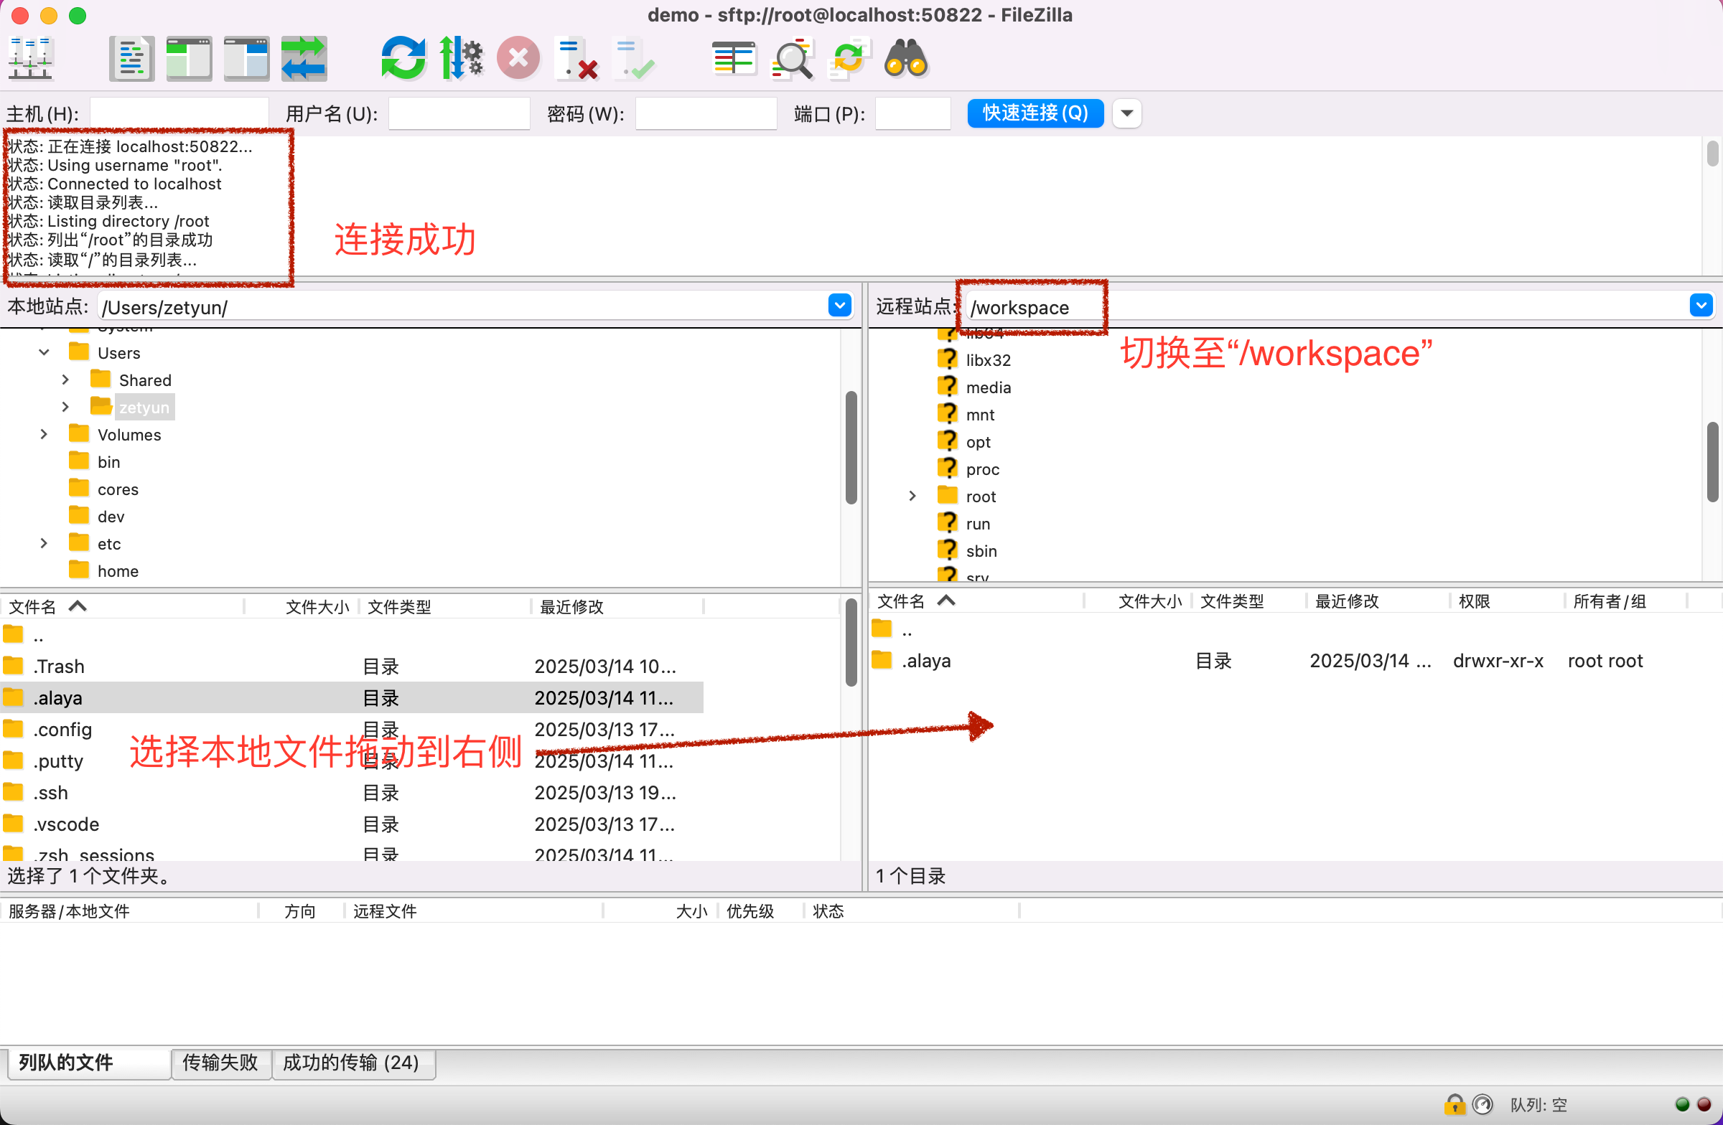Open the Site Manager icon
The image size is (1723, 1125).
pyautogui.click(x=30, y=58)
